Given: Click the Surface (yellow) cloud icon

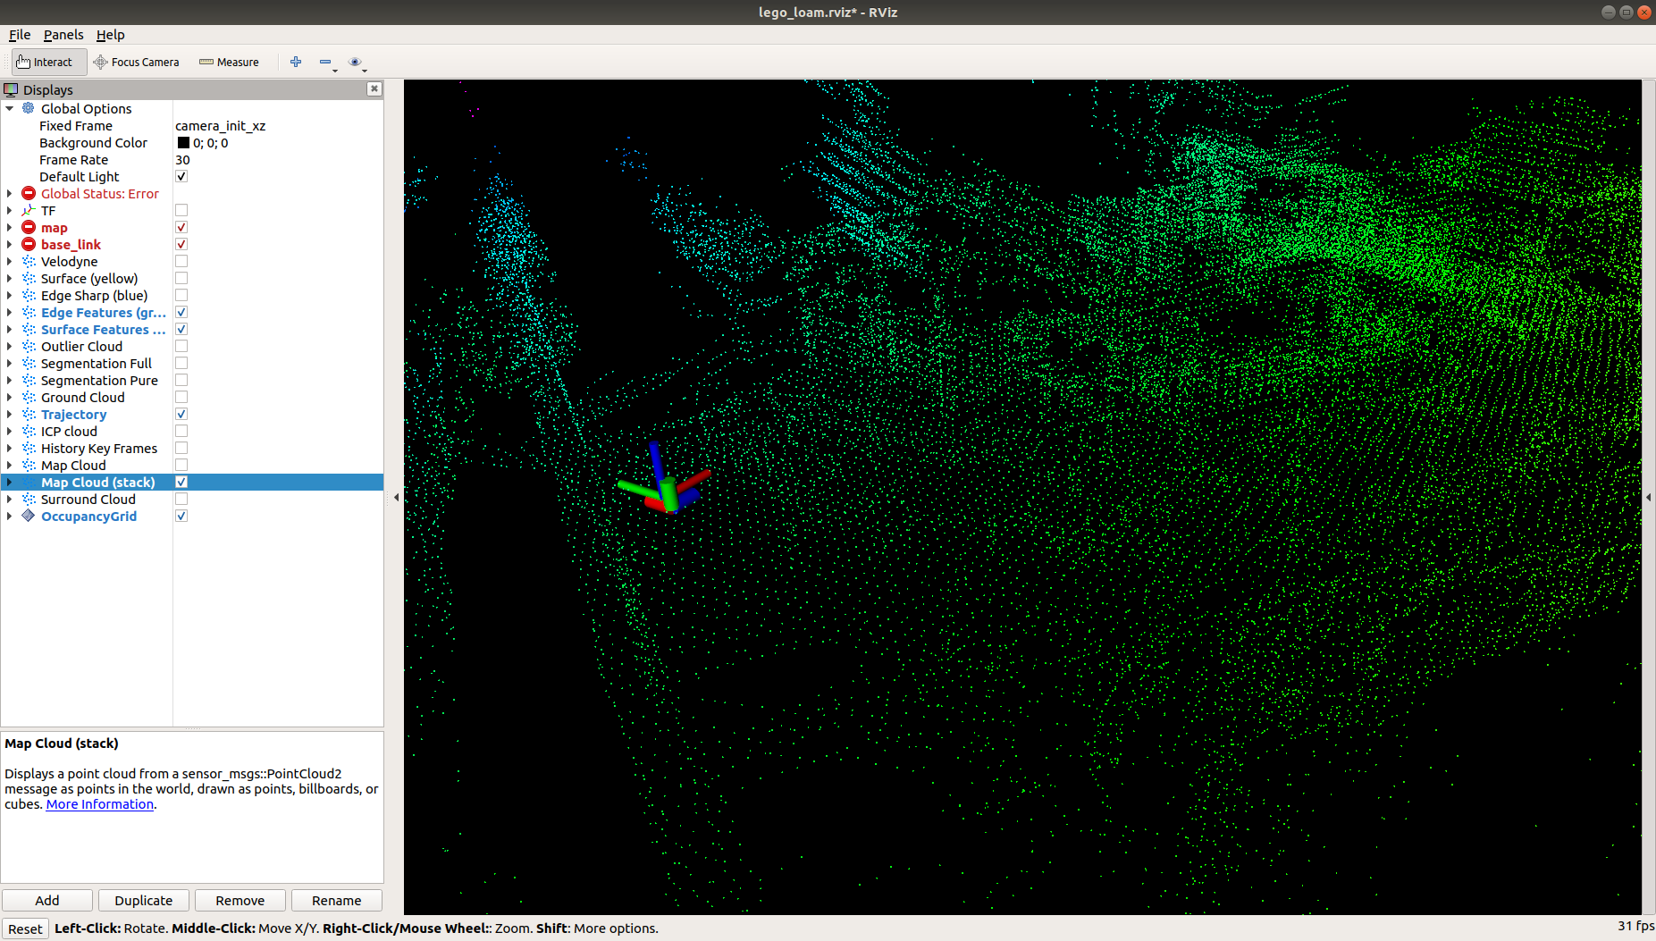Looking at the screenshot, I should [x=29, y=278].
